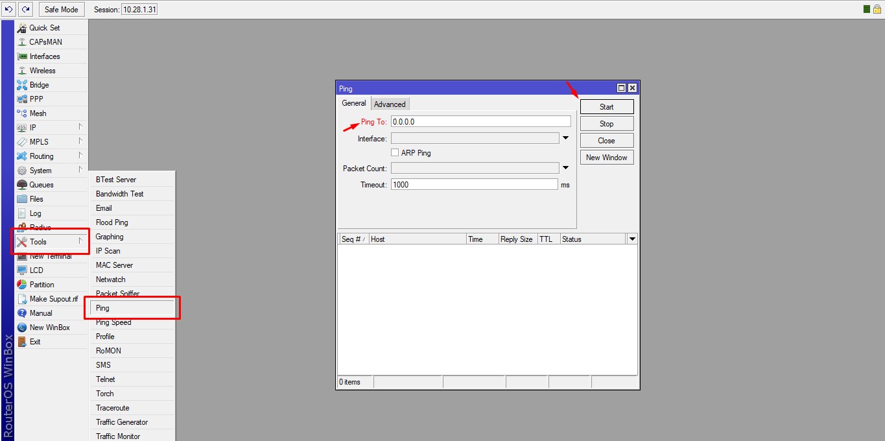Screen dimensions: 885x441
Task: Select the General tab
Action: [x=354, y=103]
